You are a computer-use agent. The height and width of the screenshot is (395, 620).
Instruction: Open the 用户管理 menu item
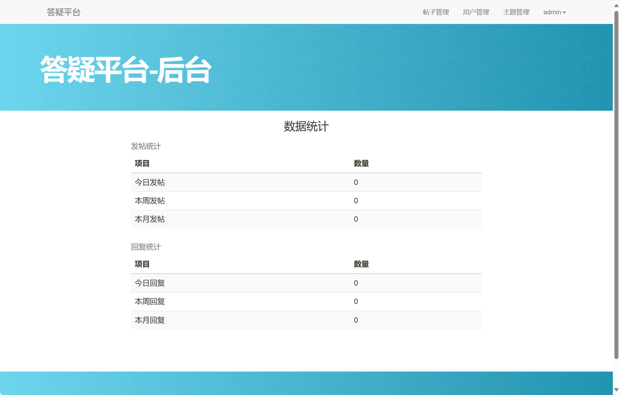coord(476,12)
